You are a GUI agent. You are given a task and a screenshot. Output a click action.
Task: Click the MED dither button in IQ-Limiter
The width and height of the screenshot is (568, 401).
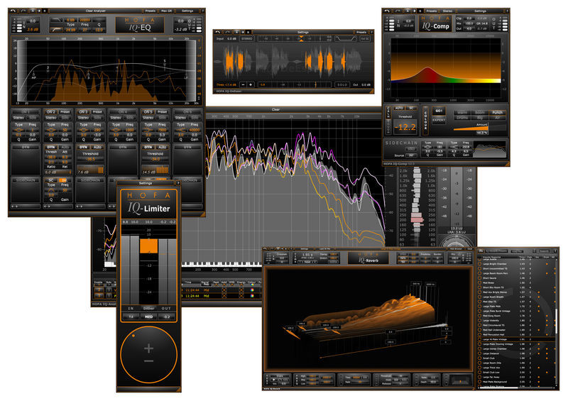point(149,317)
